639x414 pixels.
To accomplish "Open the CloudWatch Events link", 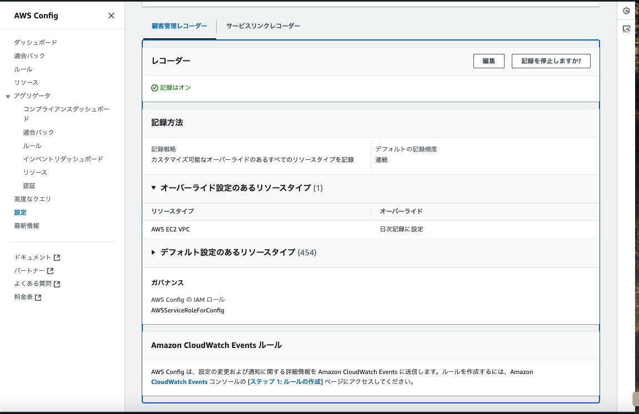I will click(x=179, y=382).
